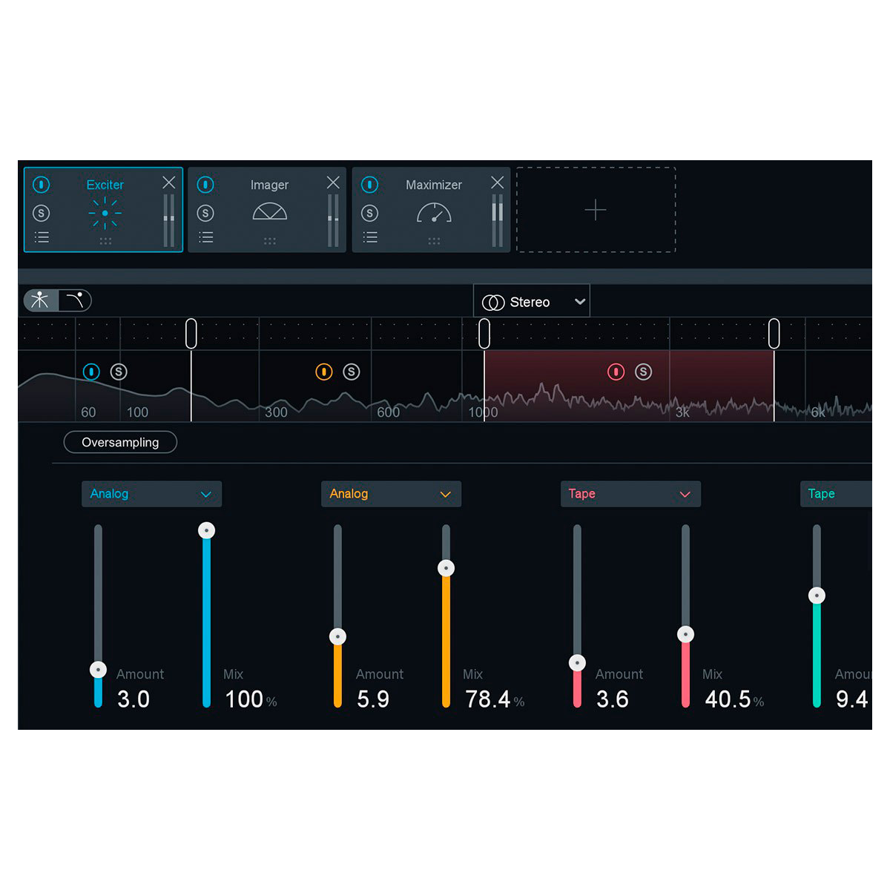
Task: Open the Exciter module's options list icon
Action: click(42, 237)
